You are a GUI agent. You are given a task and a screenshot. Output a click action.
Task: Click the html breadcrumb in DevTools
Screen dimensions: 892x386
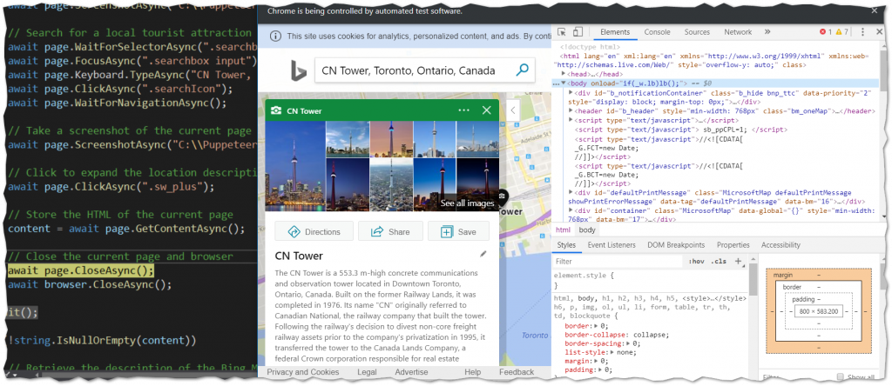564,230
